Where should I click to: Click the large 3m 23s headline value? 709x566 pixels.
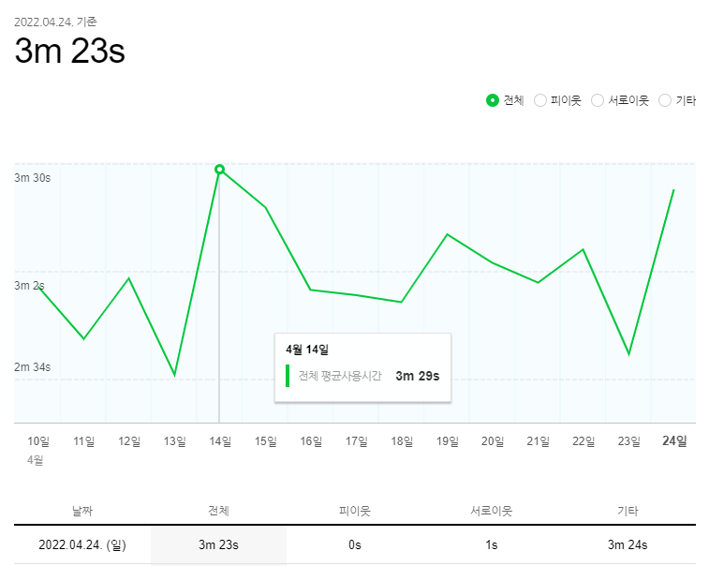[70, 51]
